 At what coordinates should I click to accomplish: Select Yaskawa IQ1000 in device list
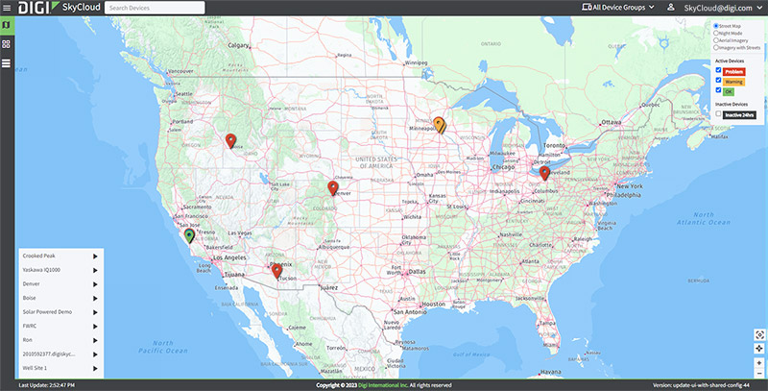tap(41, 270)
